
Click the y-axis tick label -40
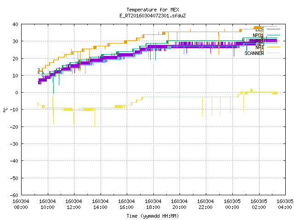14,161
